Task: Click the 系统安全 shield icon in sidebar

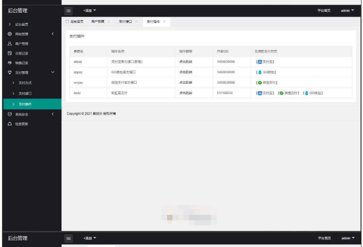Action: pyautogui.click(x=9, y=114)
